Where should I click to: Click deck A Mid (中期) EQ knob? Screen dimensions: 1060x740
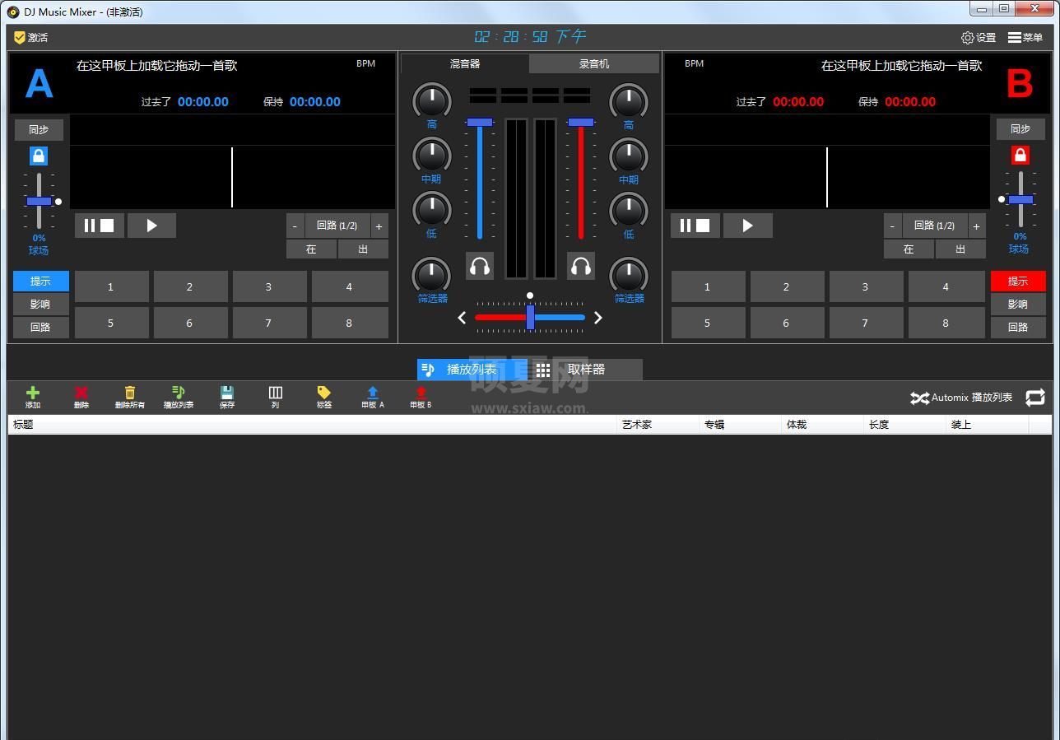click(432, 155)
